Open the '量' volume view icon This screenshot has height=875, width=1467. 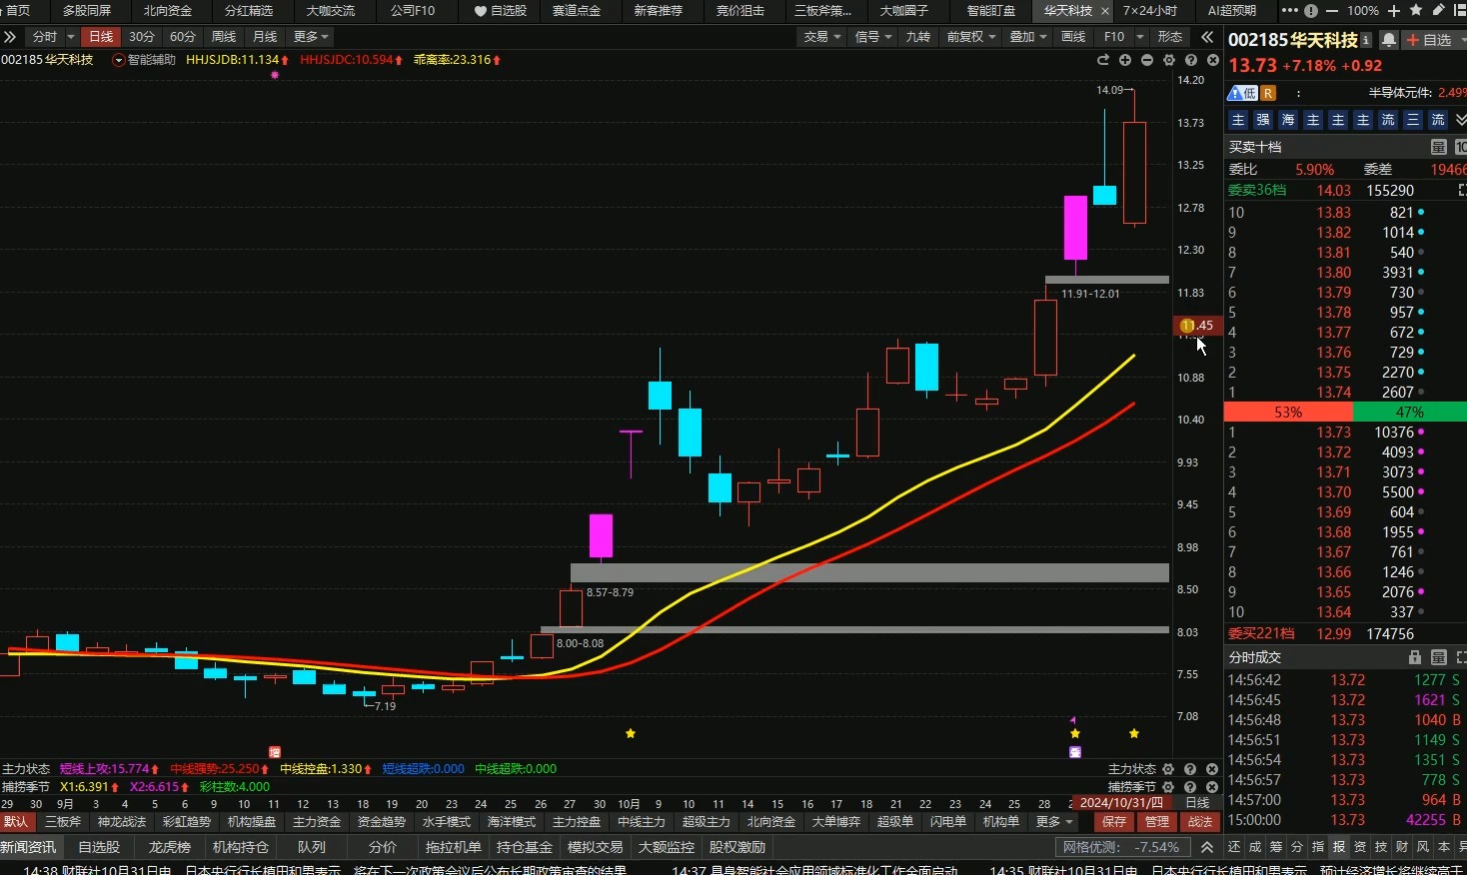[x=1439, y=147]
